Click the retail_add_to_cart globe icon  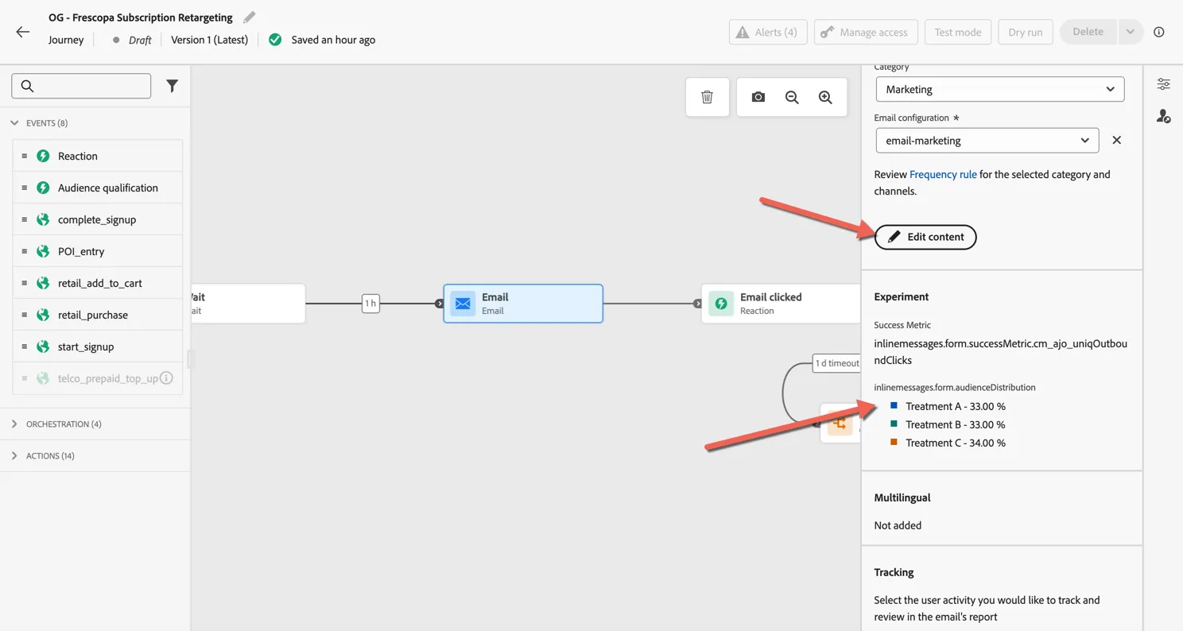click(x=44, y=283)
